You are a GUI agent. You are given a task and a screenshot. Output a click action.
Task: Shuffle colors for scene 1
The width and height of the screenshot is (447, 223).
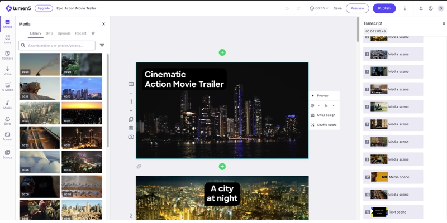[324, 125]
